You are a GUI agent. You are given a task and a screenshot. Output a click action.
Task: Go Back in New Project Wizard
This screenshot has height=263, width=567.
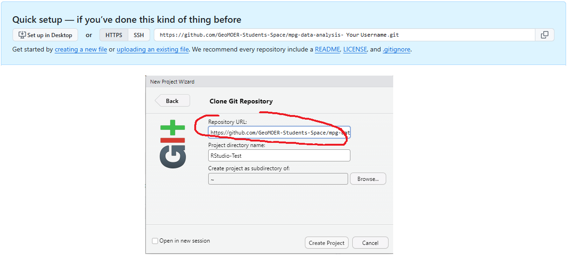coord(172,101)
